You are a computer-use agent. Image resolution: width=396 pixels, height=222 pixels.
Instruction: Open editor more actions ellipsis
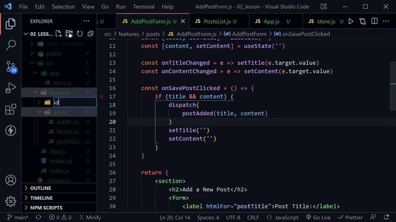[386, 22]
